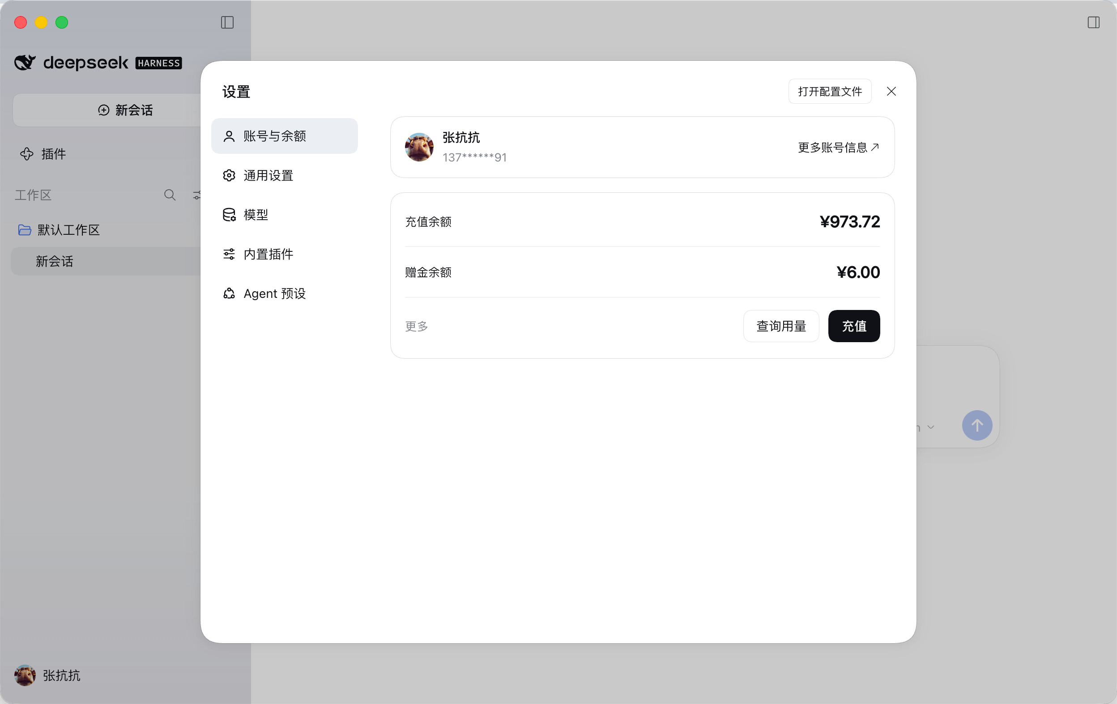The image size is (1117, 704).
Task: Toggle the right panel icon
Action: click(1093, 22)
